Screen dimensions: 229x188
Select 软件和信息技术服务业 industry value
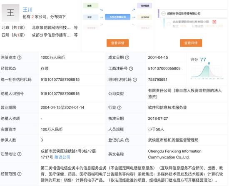(x=167, y=107)
